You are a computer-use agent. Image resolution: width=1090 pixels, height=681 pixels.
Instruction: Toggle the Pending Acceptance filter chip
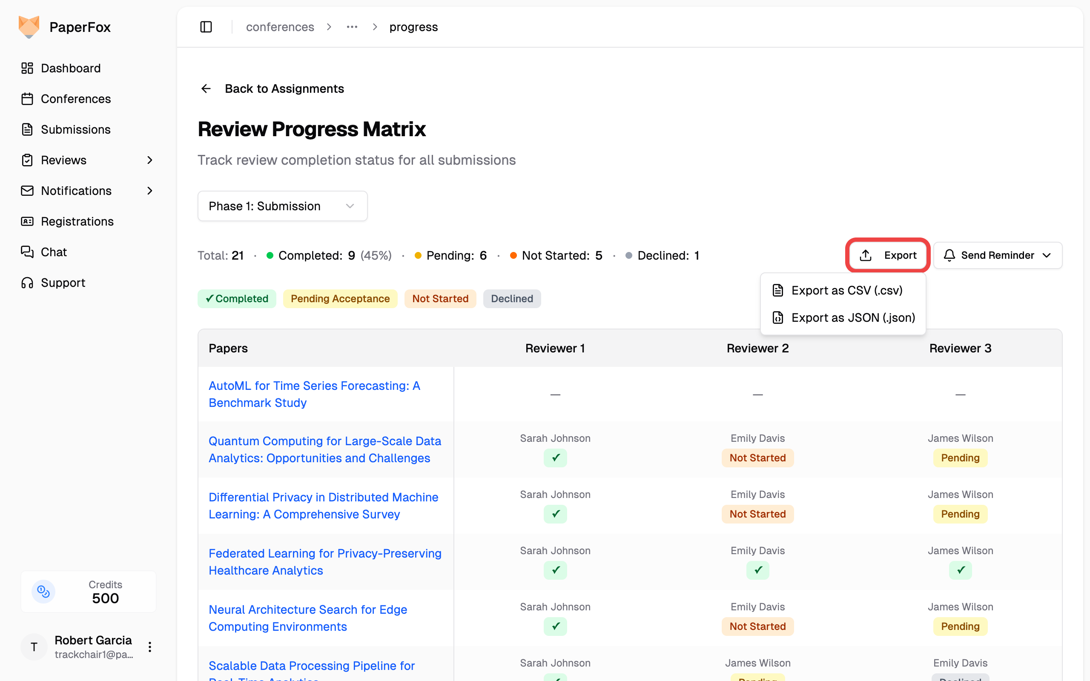click(340, 299)
